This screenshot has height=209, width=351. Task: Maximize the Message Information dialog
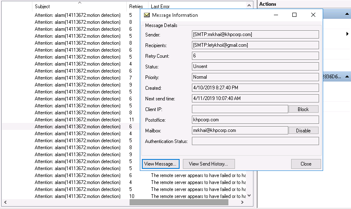tap(294, 15)
